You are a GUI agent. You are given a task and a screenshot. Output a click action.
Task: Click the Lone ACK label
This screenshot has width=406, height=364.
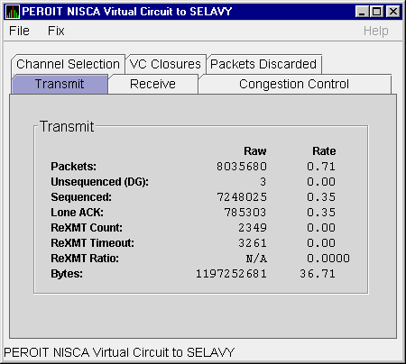coord(77,213)
